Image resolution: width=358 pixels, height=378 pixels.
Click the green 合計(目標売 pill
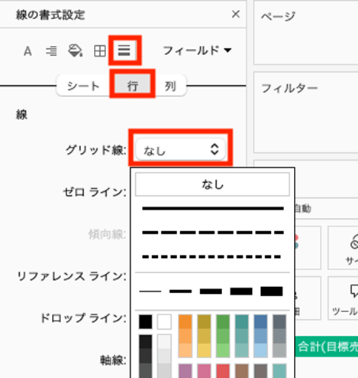click(x=327, y=347)
